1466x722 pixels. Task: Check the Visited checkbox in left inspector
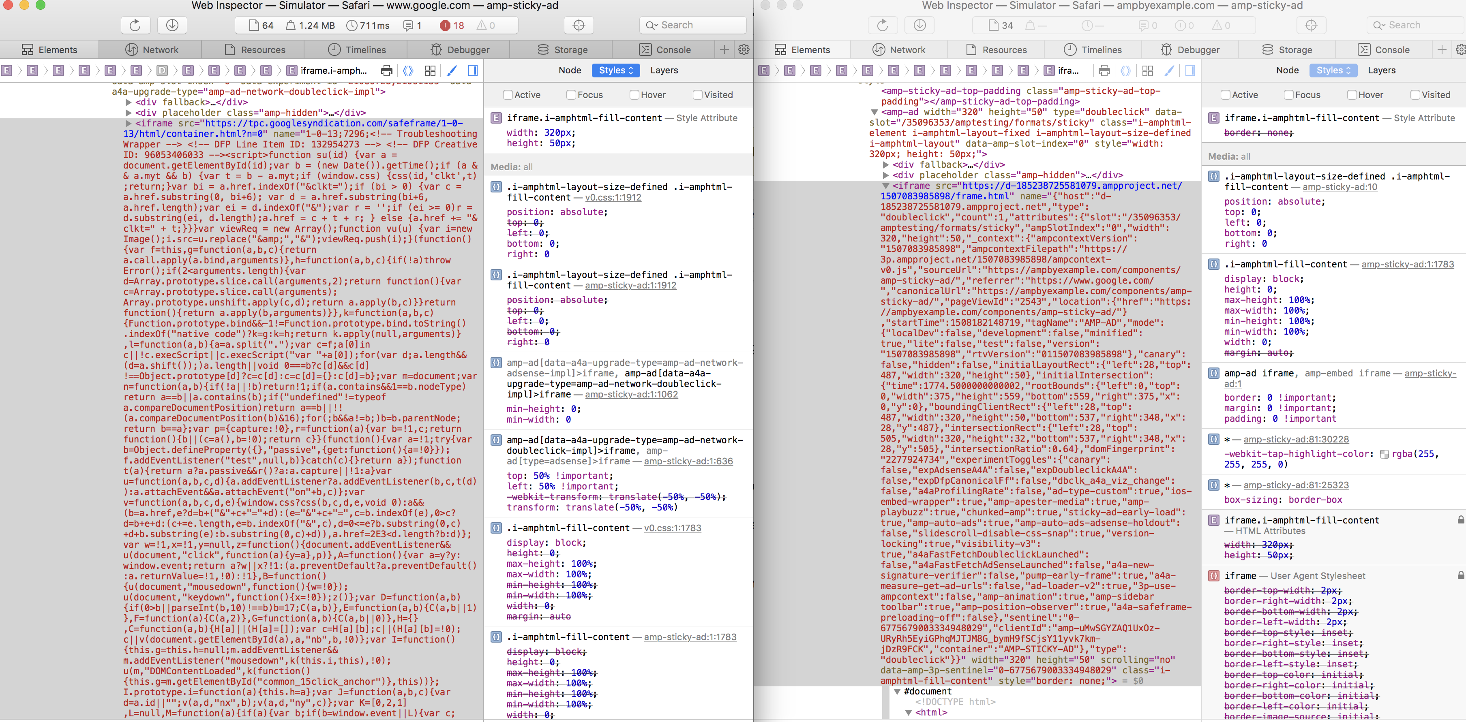pos(698,95)
